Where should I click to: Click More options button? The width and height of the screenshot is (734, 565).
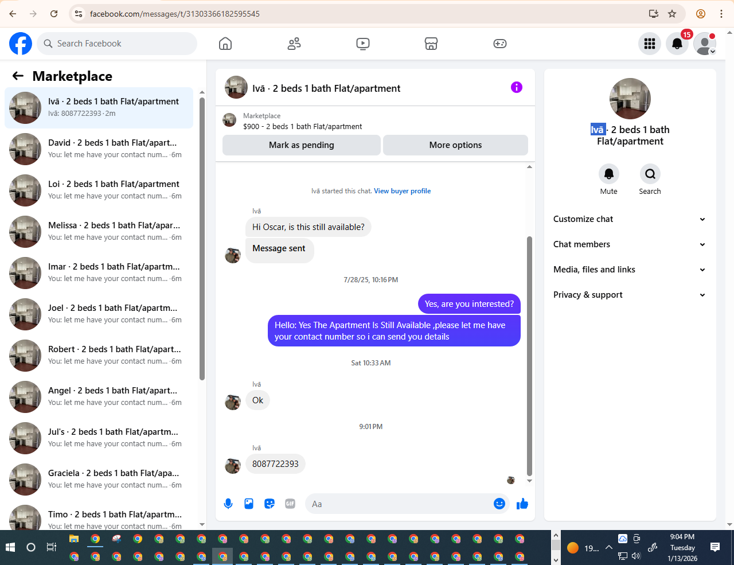coord(455,145)
